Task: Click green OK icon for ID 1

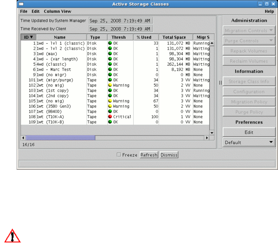Action: (x=110, y=43)
